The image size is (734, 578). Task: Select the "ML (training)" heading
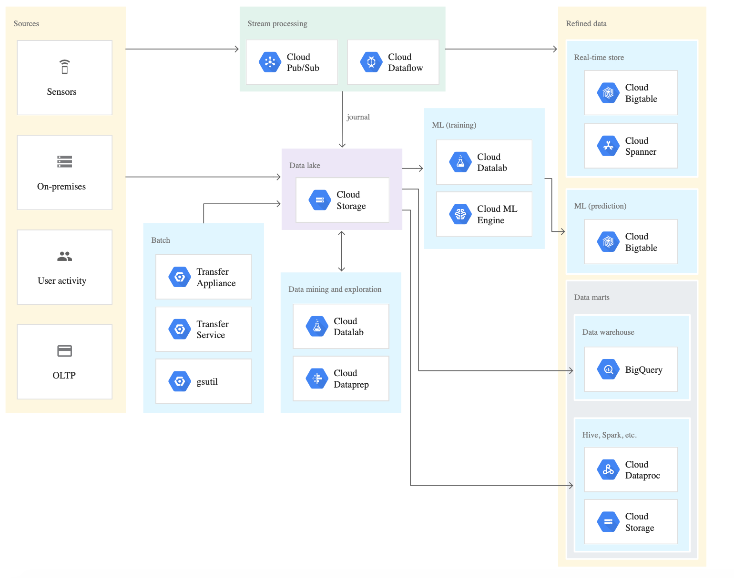[454, 125]
